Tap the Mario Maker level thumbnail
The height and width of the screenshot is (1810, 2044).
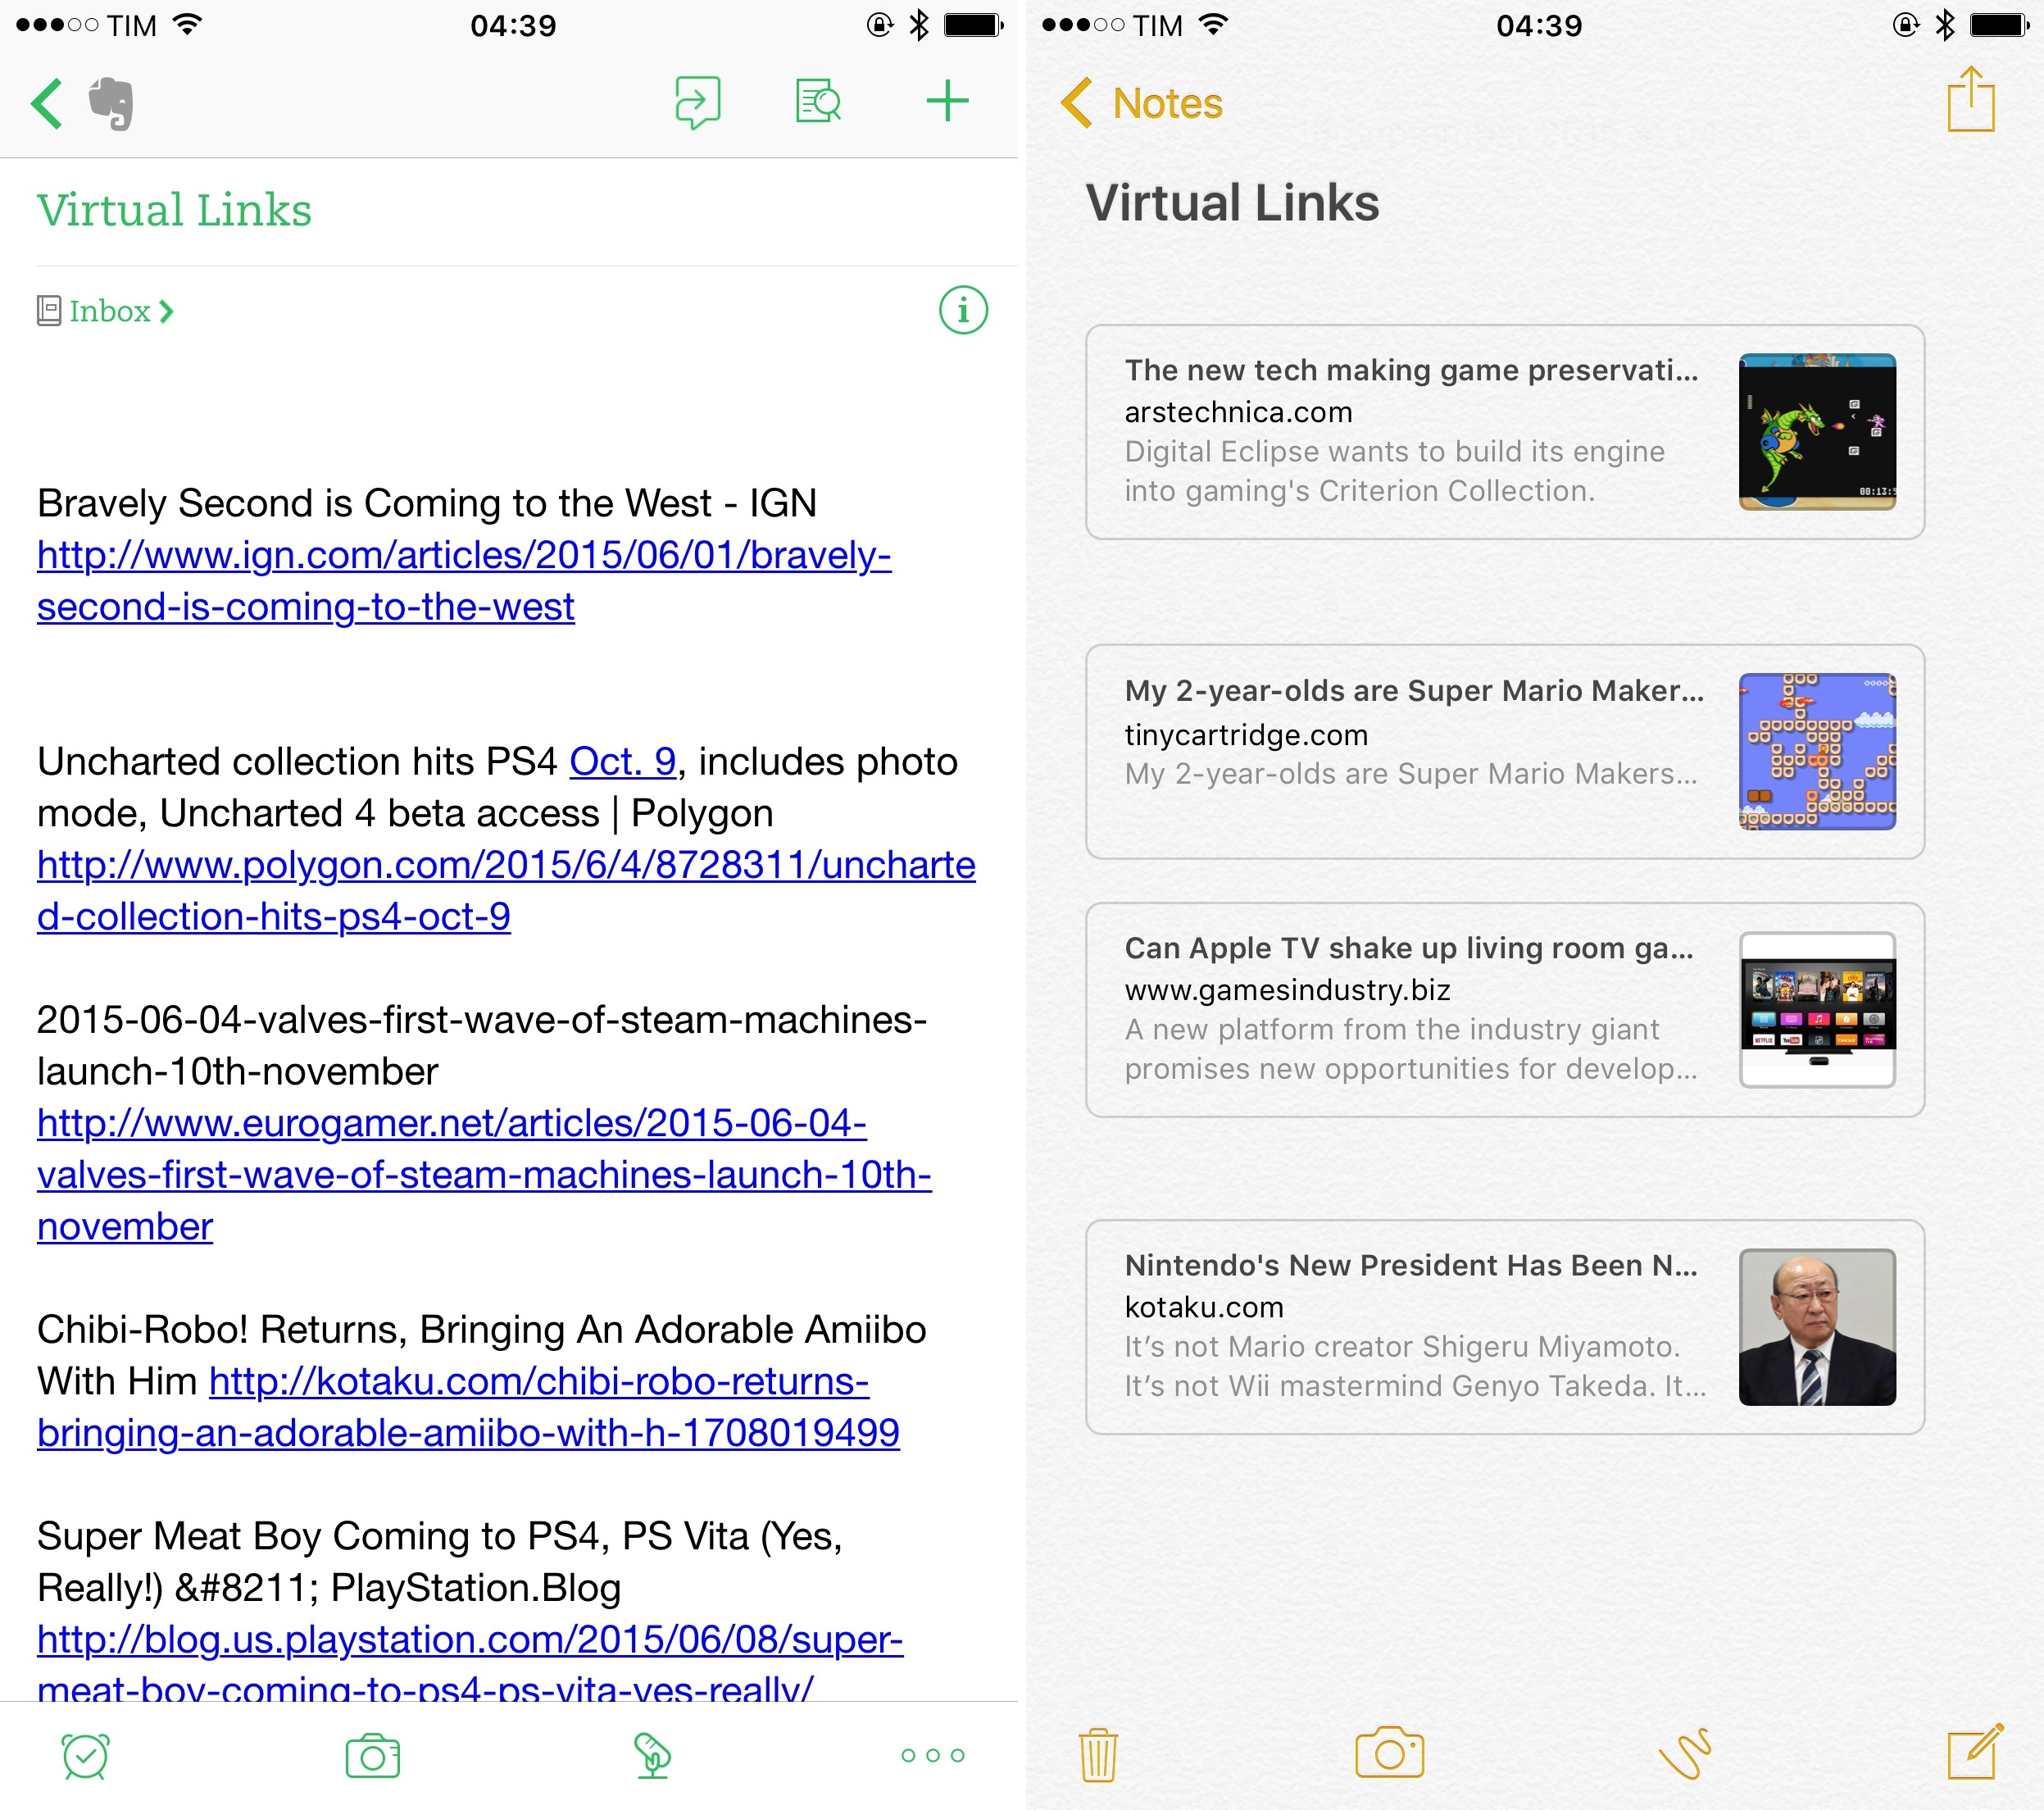point(1817,752)
